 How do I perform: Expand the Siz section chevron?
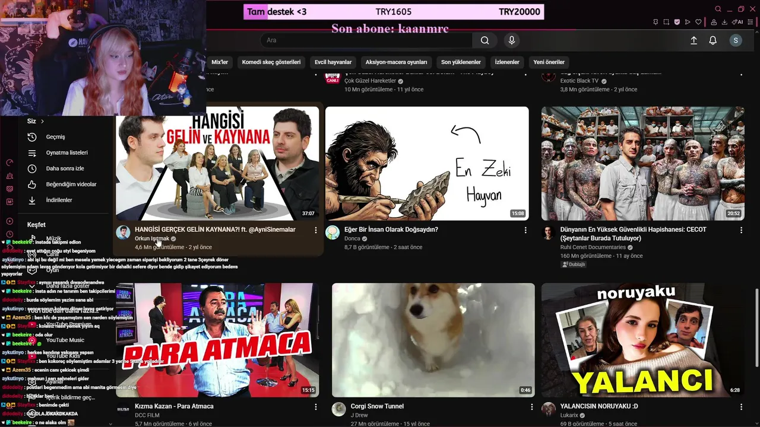click(42, 122)
